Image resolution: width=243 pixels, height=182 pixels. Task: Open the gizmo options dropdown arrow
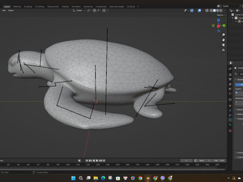195,11
